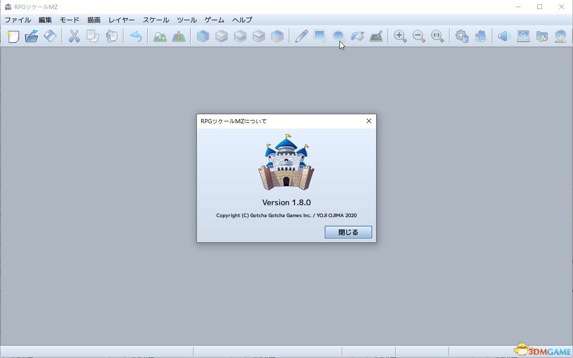Open the Event Searcher laptop icon
The width and height of the screenshot is (573, 358).
tap(523, 36)
